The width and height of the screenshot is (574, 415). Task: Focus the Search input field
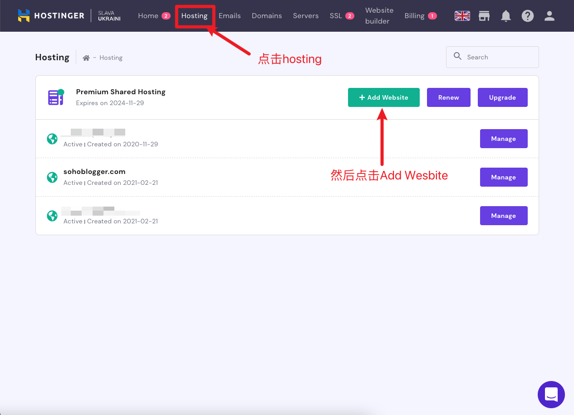492,57
